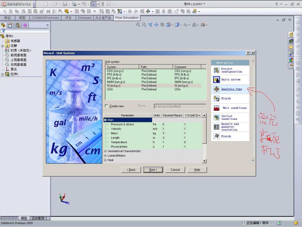
Task: Click the Initial conditions navigator icon
Action: (x=217, y=117)
